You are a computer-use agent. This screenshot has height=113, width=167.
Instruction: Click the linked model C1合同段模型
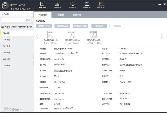click(x=125, y=104)
